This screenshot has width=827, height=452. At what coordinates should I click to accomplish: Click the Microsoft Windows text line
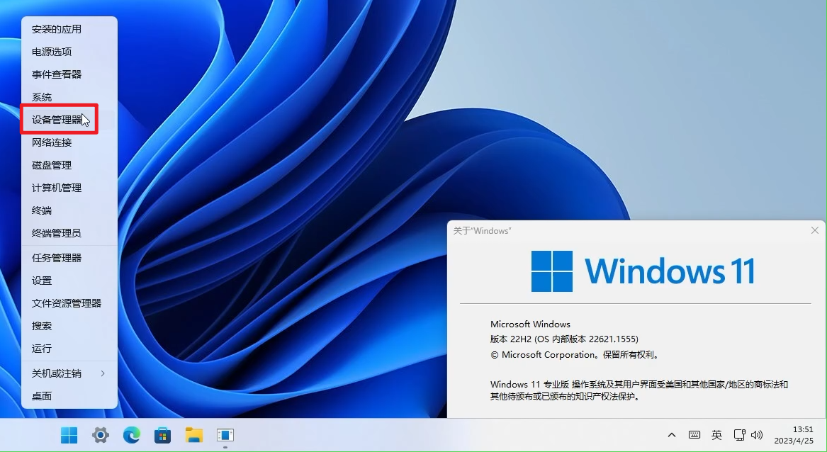(530, 324)
